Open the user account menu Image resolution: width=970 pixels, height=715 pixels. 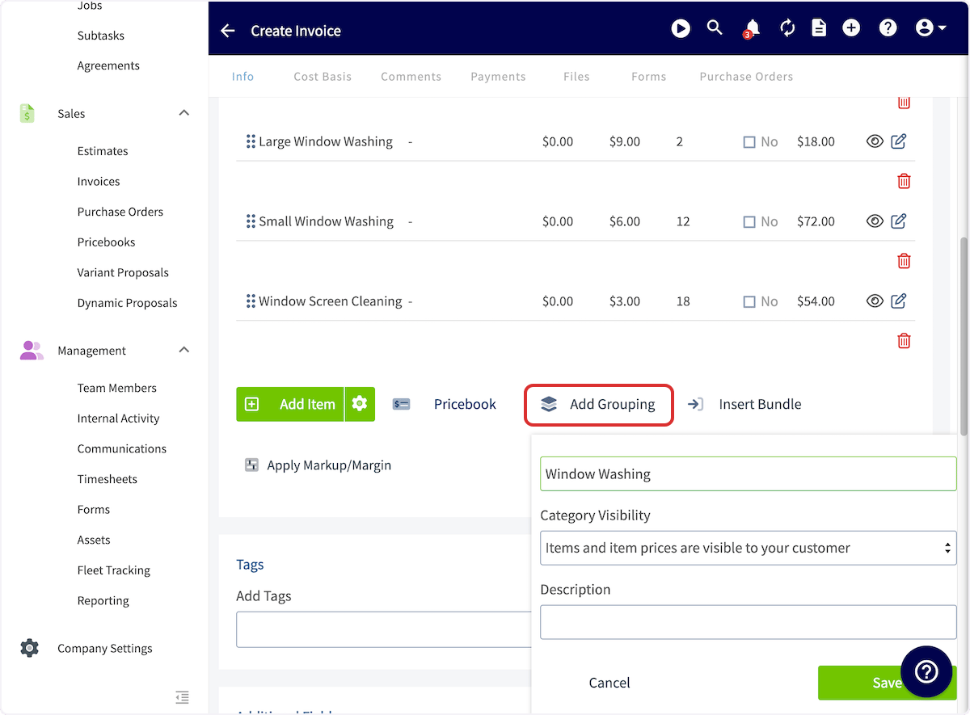click(931, 28)
